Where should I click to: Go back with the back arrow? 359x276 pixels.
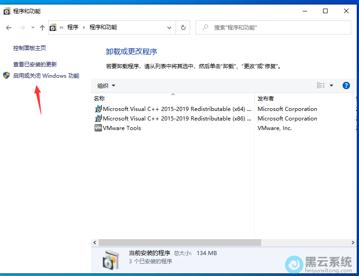point(9,28)
